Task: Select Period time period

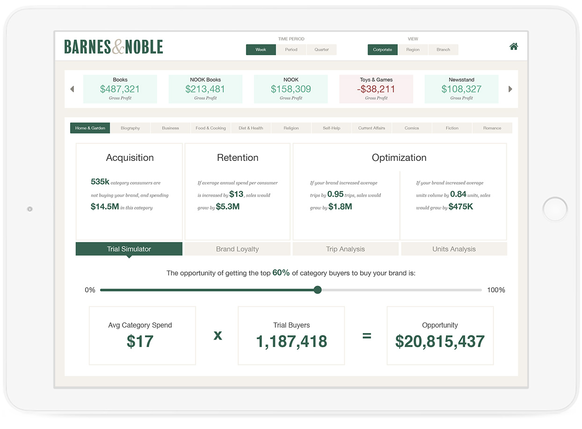Action: click(291, 50)
